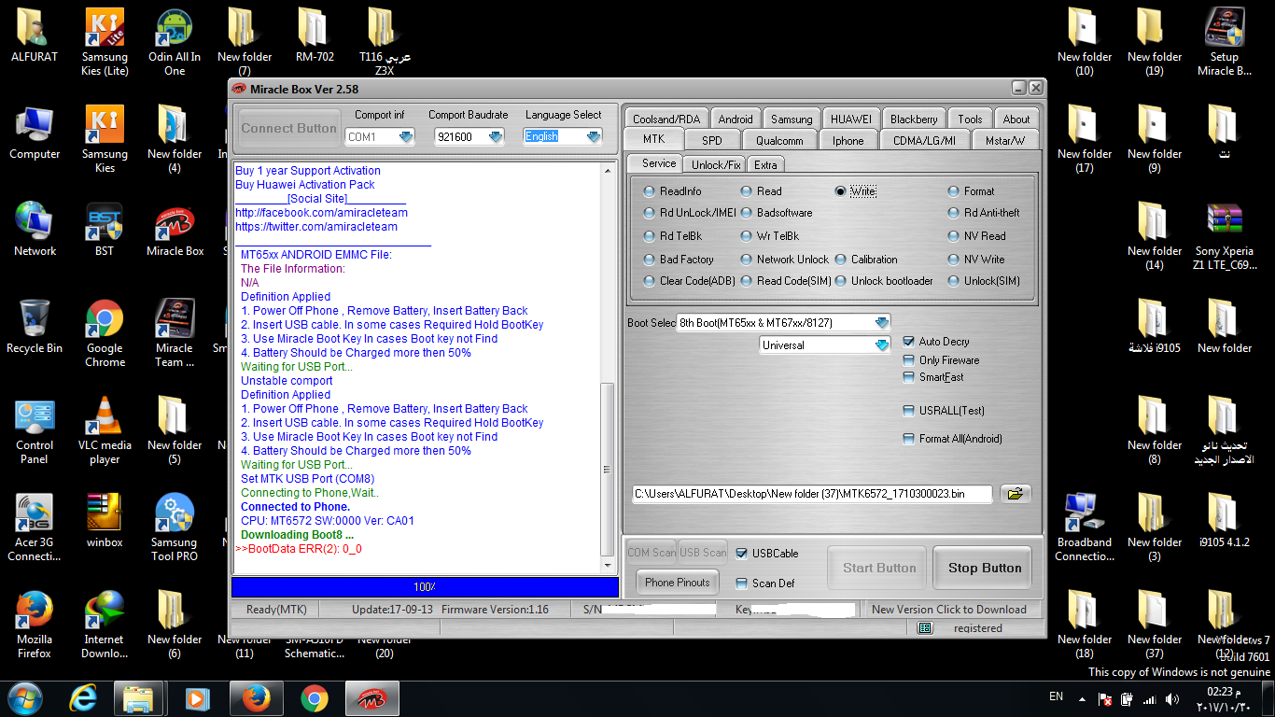The width and height of the screenshot is (1275, 717).
Task: Open the file browse folder icon beside the path
Action: click(1016, 494)
